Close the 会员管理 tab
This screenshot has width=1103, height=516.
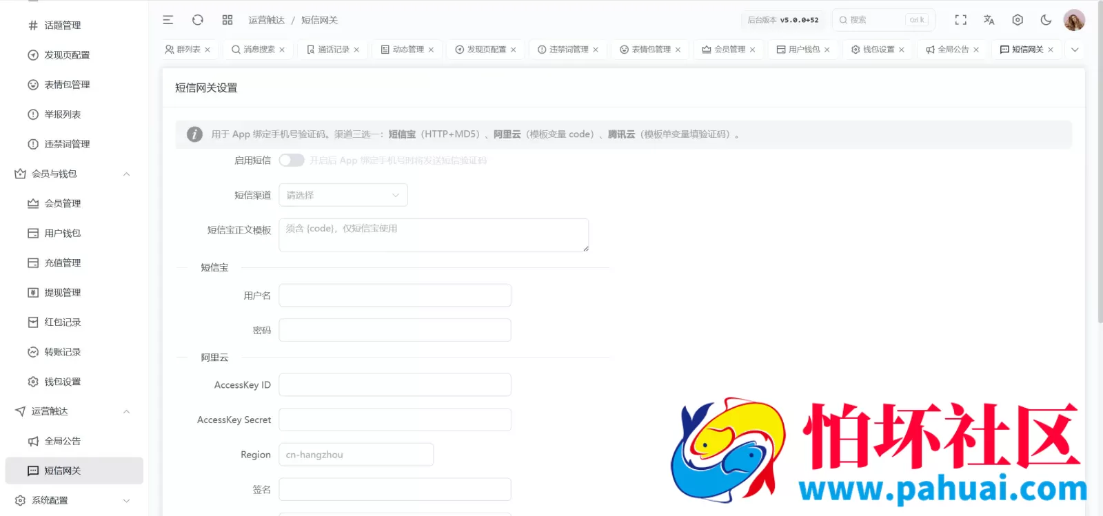[752, 50]
